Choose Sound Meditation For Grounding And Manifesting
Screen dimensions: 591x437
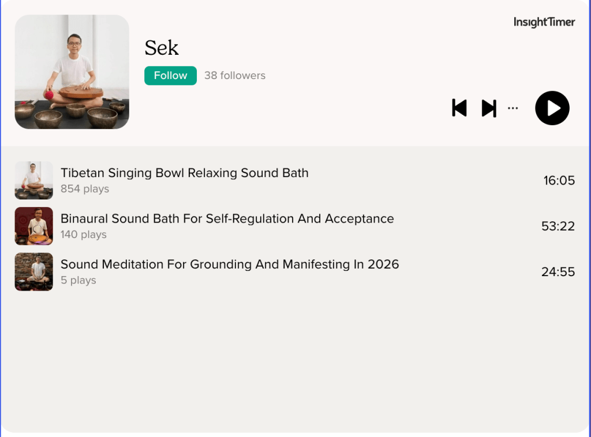[230, 265]
